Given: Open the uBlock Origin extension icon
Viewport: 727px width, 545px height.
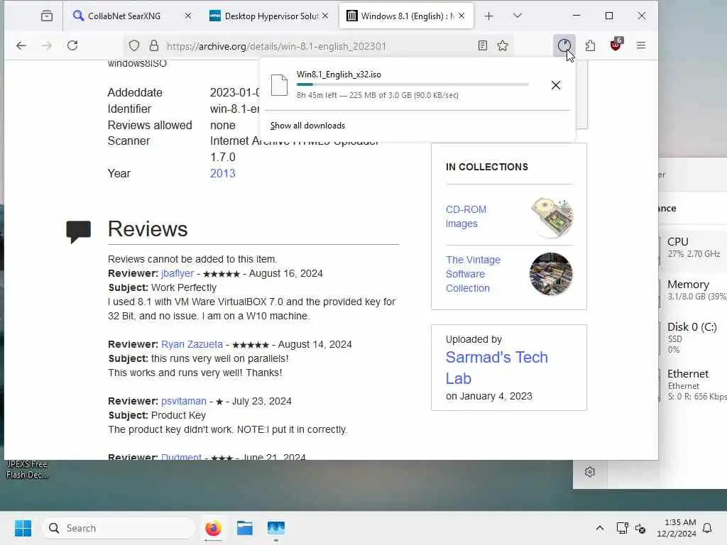Looking at the screenshot, I should pyautogui.click(x=616, y=45).
